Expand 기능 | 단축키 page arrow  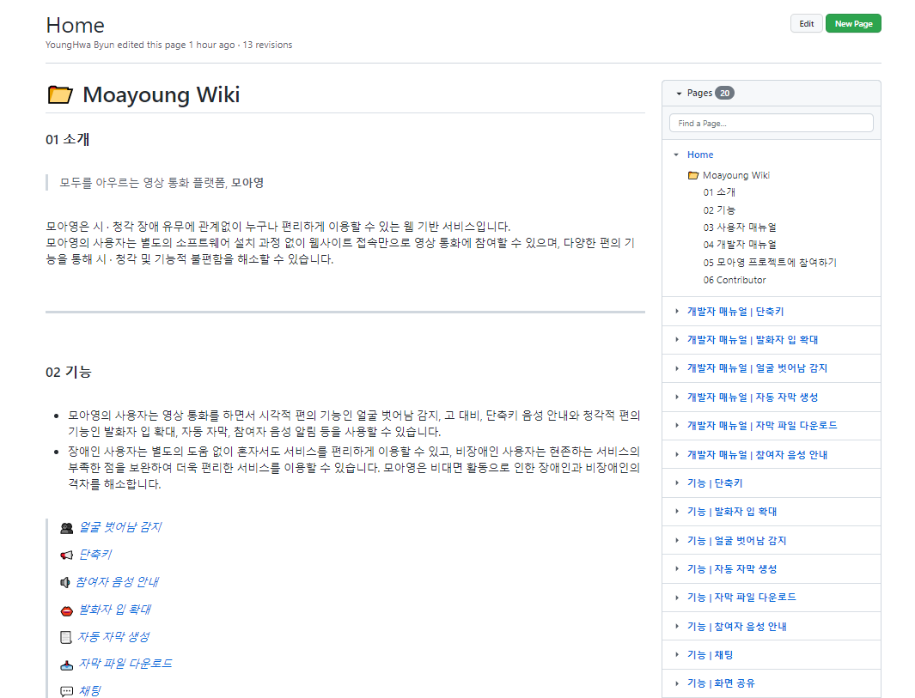click(x=677, y=483)
